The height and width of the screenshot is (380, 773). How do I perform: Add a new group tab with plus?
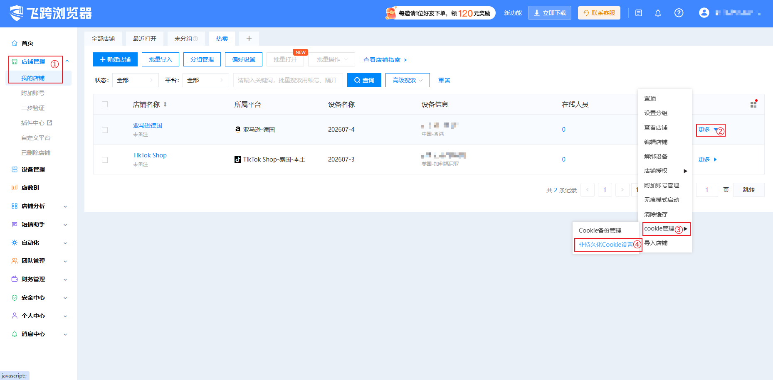click(249, 38)
